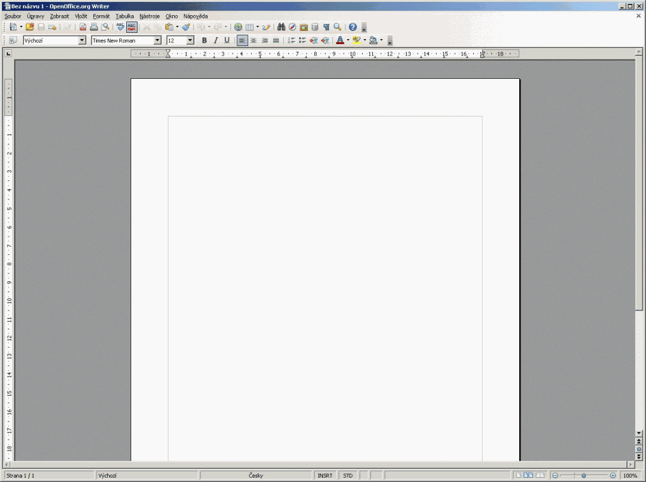Open the Gallery icon
The height and width of the screenshot is (482, 646).
[x=303, y=27]
